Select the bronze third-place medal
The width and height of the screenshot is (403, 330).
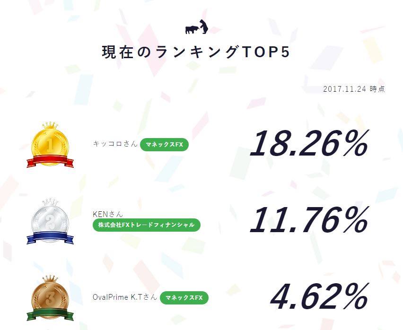click(x=50, y=298)
